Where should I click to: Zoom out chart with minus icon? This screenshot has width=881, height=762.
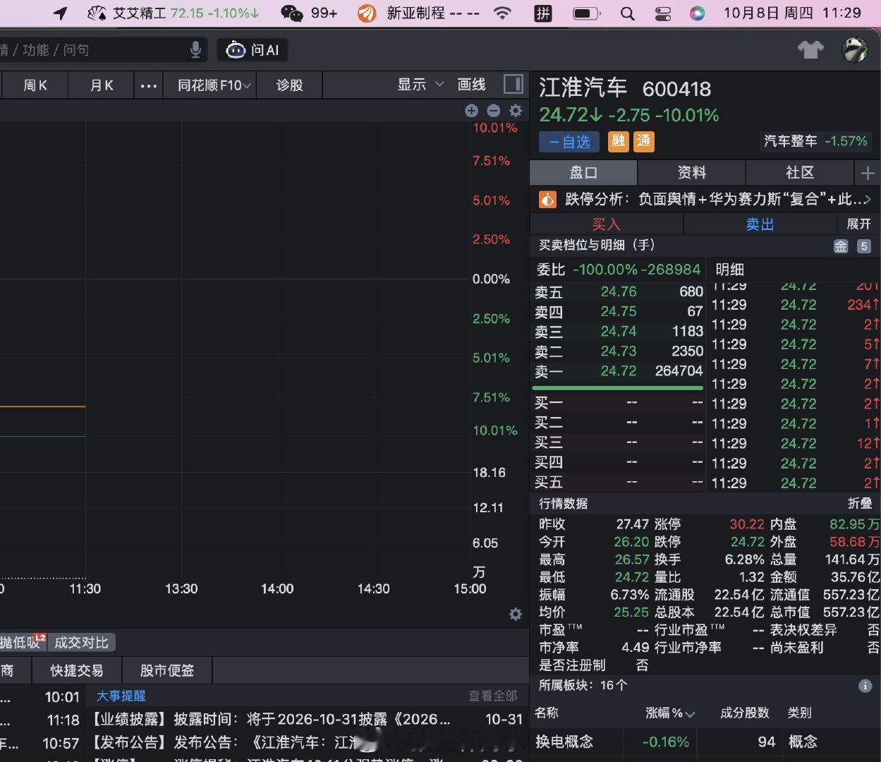(494, 111)
